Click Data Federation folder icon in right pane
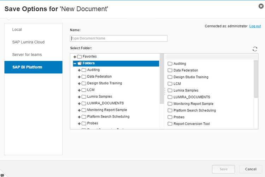The width and height of the screenshot is (265, 177). (170, 71)
